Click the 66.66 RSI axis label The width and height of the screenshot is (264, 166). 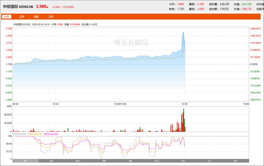click(x=9, y=144)
